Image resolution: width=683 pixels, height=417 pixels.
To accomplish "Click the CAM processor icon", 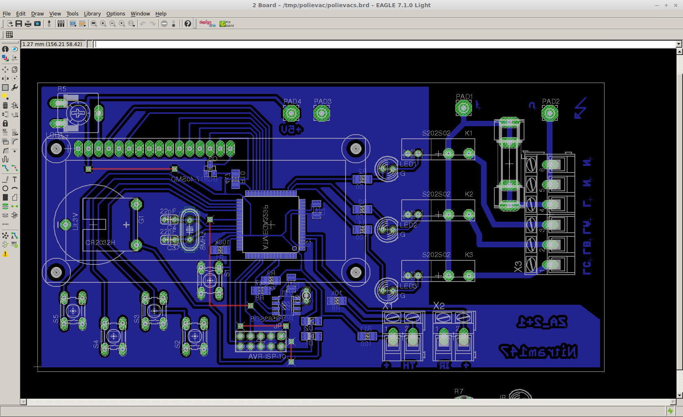I will pyautogui.click(x=37, y=24).
